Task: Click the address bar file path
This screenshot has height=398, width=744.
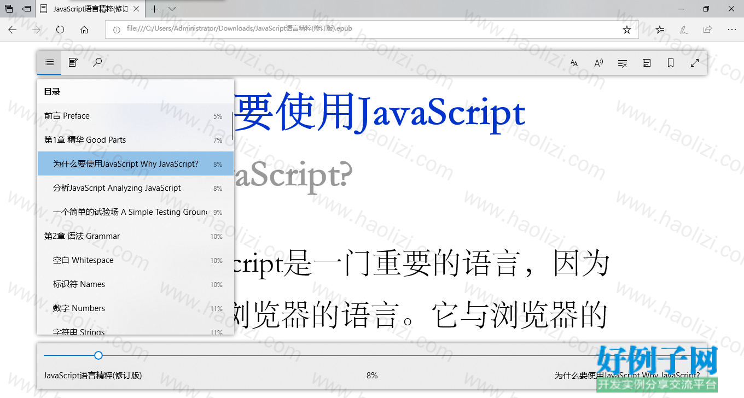Action: click(239, 29)
